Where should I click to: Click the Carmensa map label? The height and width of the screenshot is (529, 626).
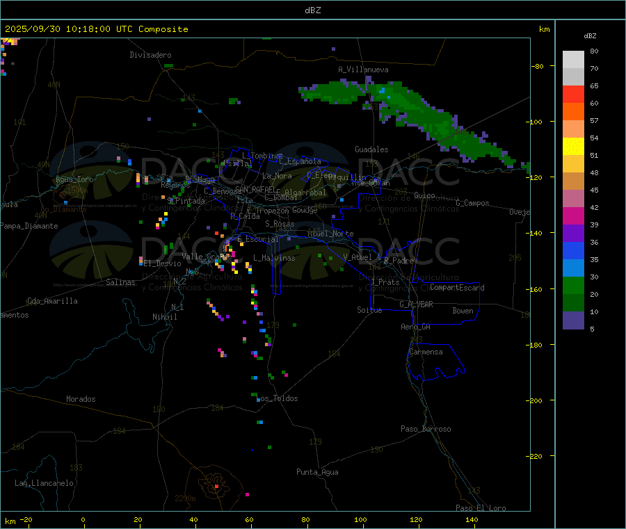coord(426,352)
